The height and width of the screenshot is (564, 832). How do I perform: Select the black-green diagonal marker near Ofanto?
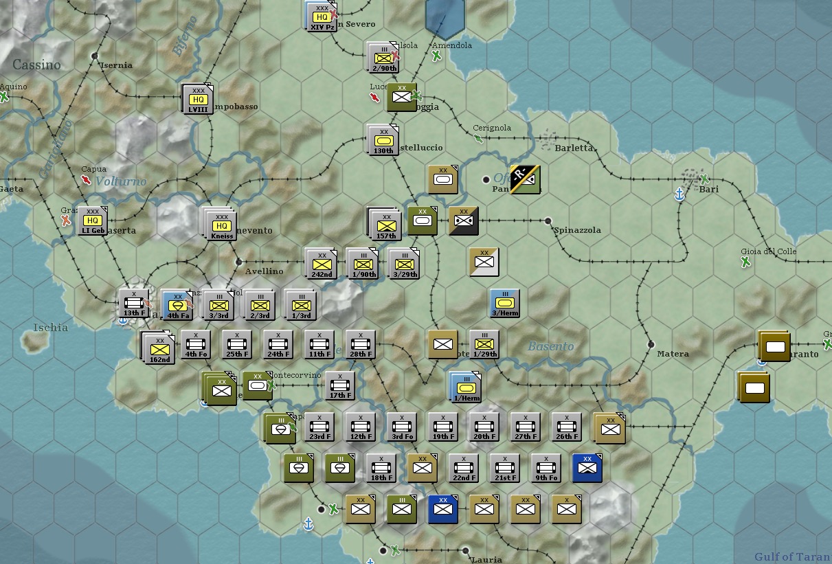coord(526,179)
